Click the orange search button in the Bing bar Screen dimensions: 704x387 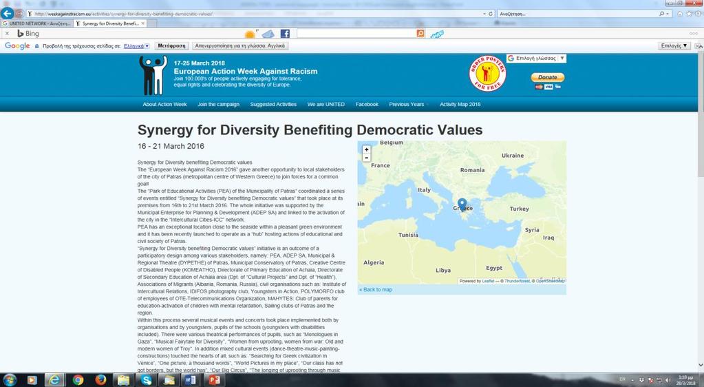(x=420, y=34)
